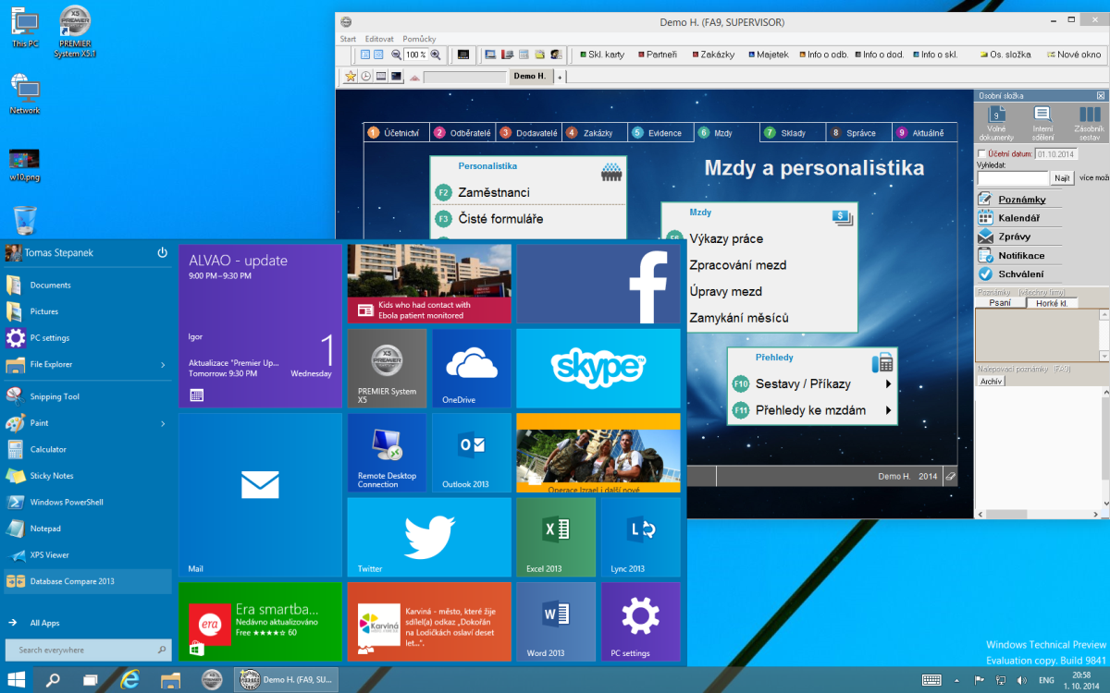Open the Majetek toolbar shortcut
Image resolution: width=1110 pixels, height=693 pixels.
coord(768,55)
